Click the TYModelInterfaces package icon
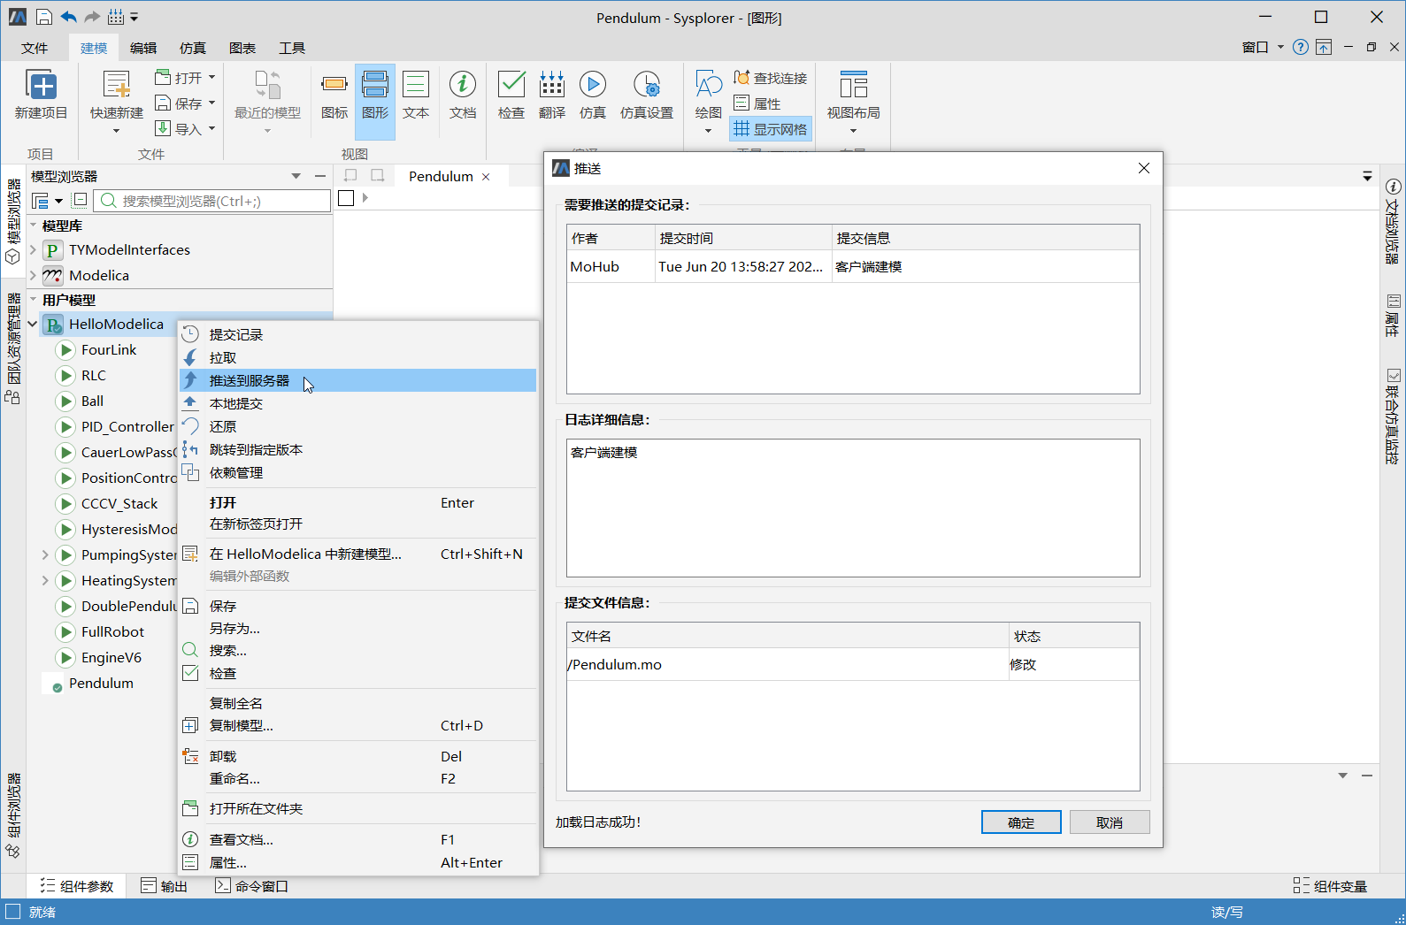Image resolution: width=1406 pixels, height=925 pixels. pyautogui.click(x=52, y=249)
